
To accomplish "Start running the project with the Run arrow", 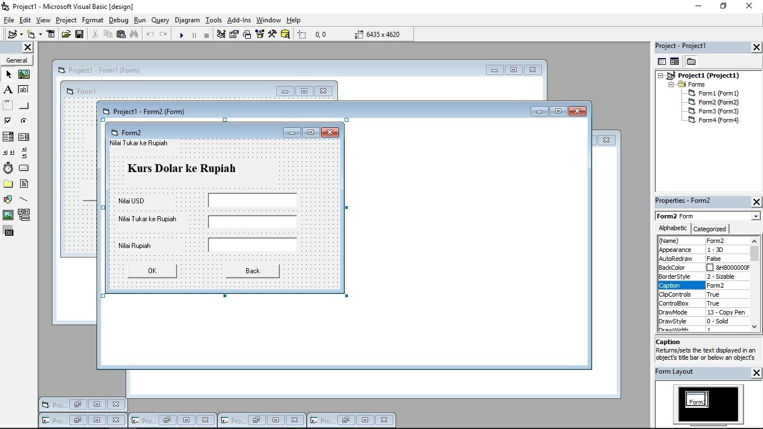I will tap(182, 34).
